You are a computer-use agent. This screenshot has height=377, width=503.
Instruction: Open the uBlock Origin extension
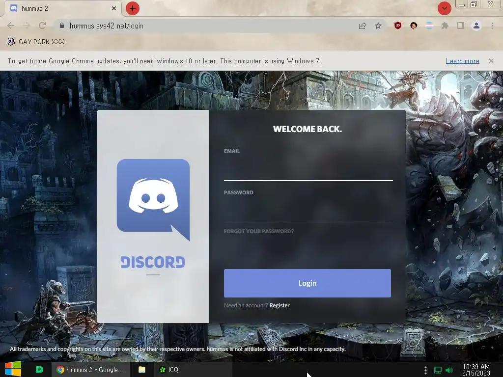click(398, 26)
